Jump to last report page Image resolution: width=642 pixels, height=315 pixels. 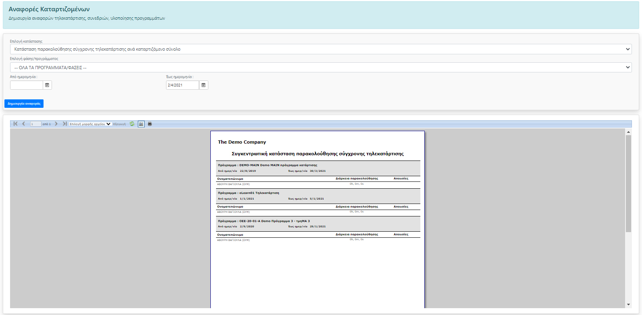click(64, 124)
